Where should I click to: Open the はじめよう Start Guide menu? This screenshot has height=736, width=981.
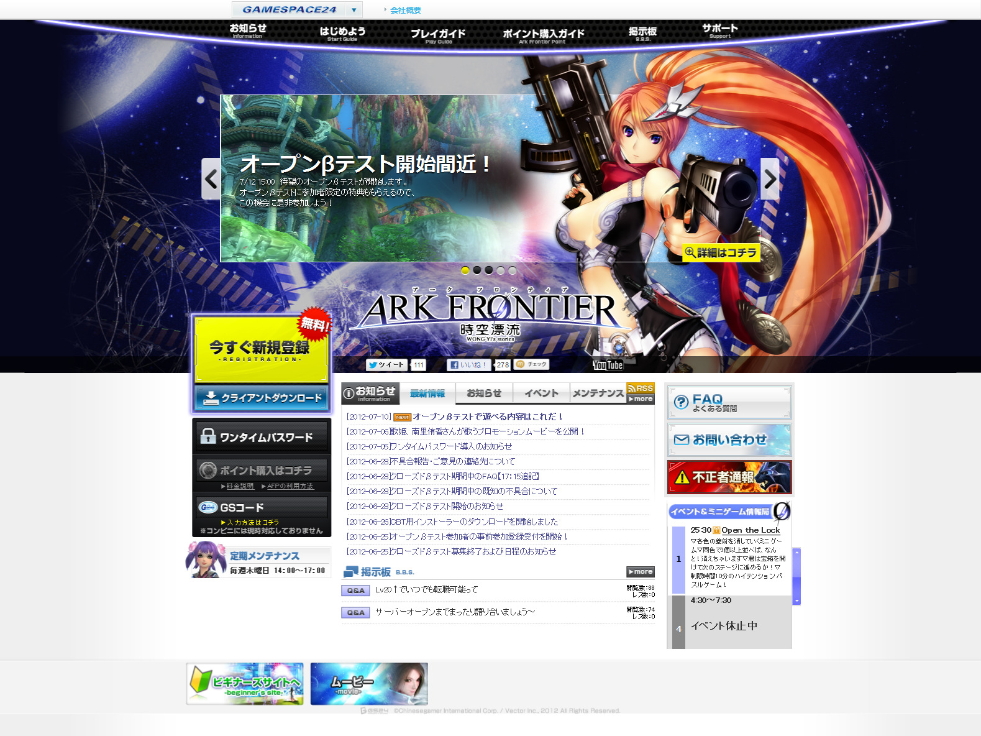[342, 34]
